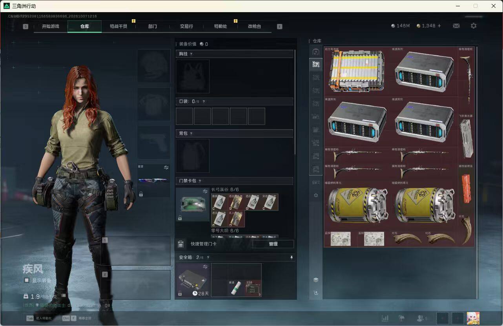Switch to the 特战干员 tab
Viewport: 503px width, 326px height.
118,26
